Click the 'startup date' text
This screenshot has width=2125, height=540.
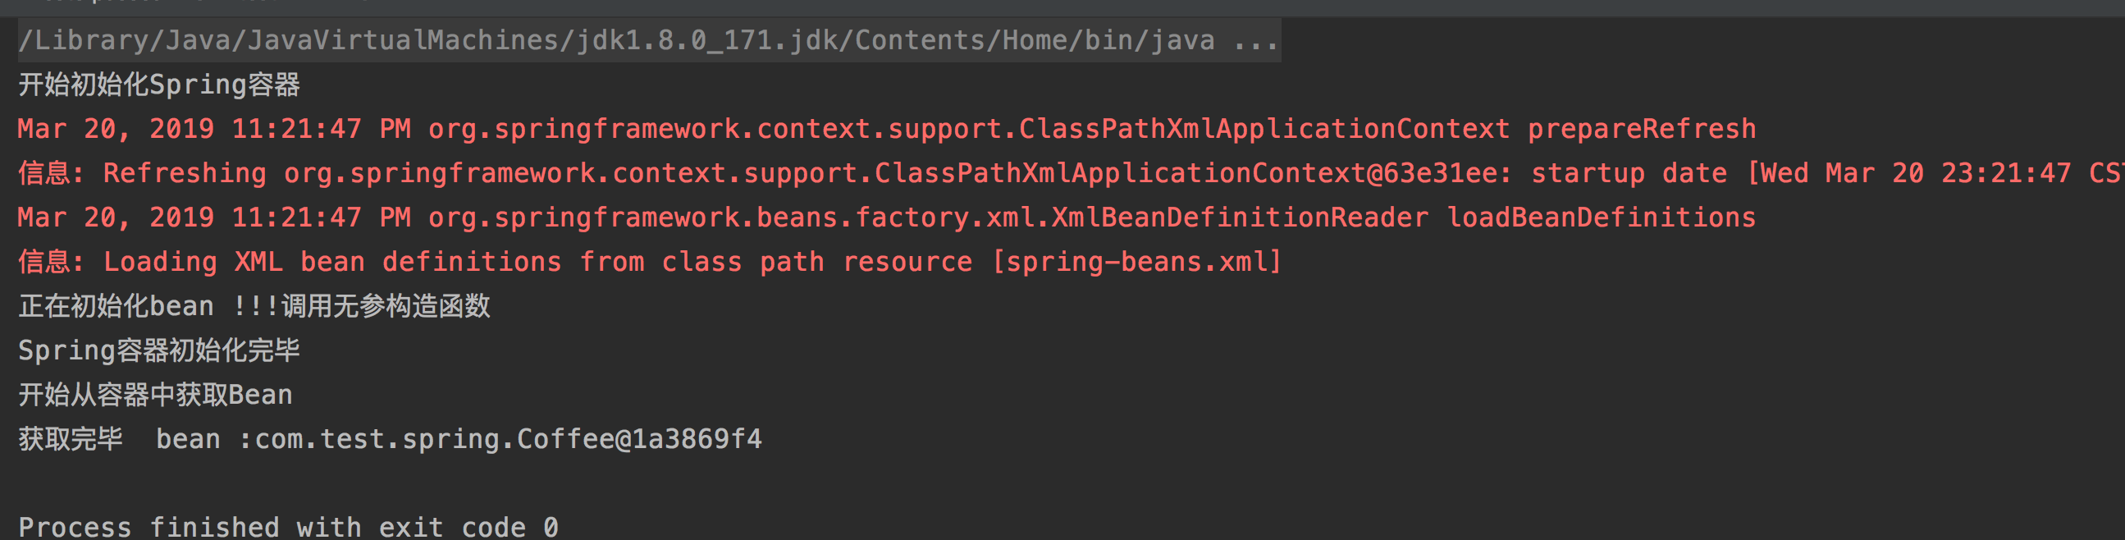tap(1629, 173)
